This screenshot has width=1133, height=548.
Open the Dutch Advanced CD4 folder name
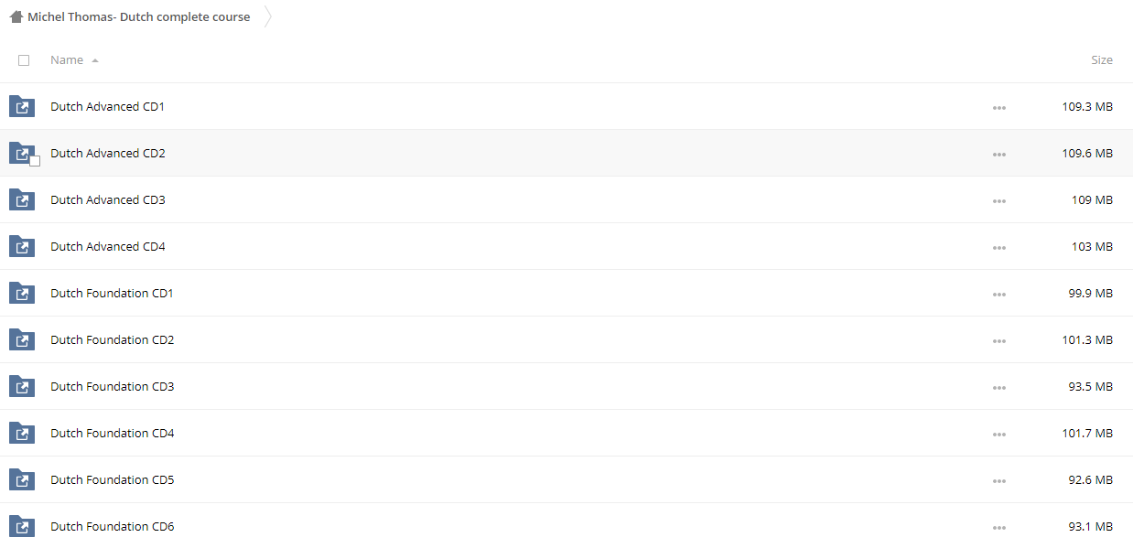pyautogui.click(x=108, y=247)
